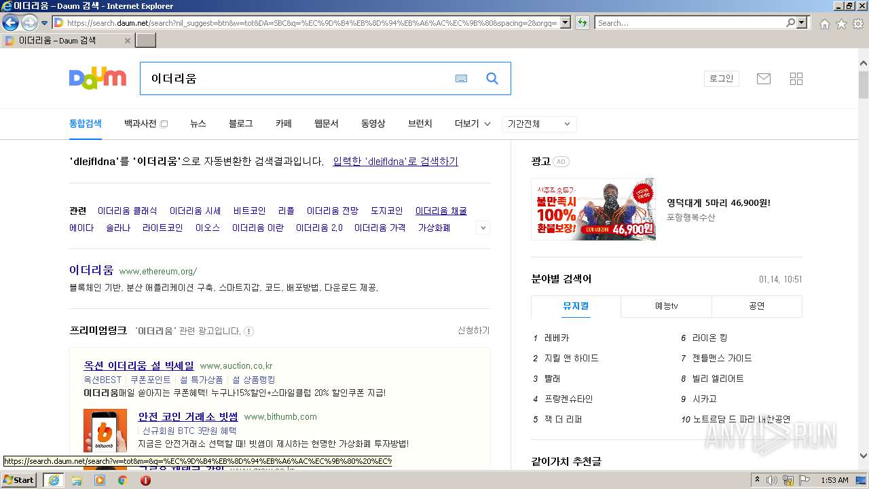Screen dimensions: 869x489
Task: Click the 로그인 button
Action: [722, 79]
